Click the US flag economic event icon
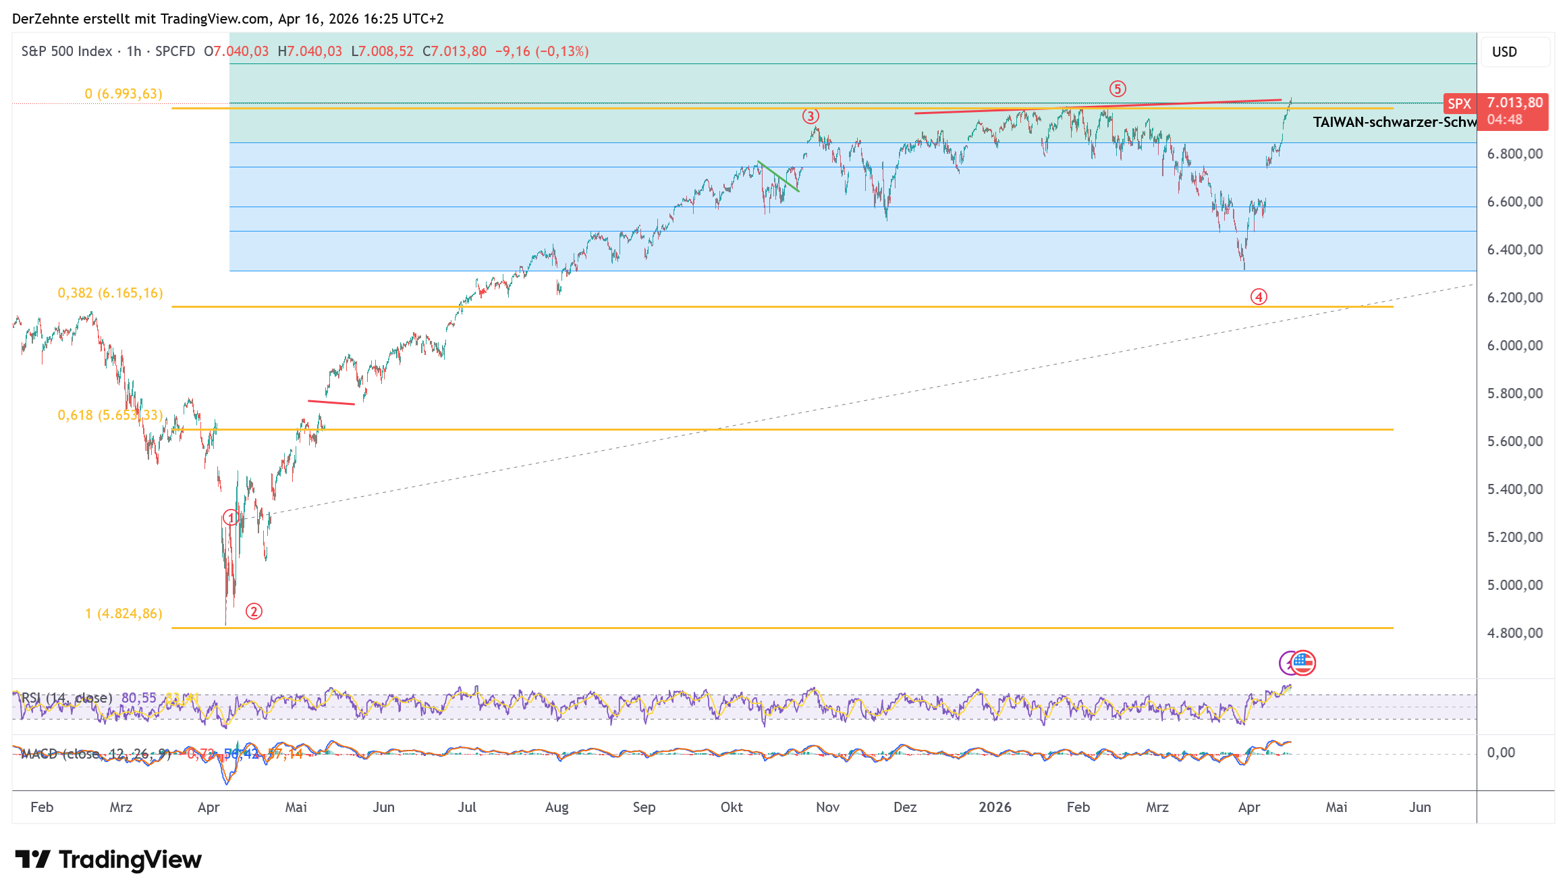 click(x=1304, y=662)
